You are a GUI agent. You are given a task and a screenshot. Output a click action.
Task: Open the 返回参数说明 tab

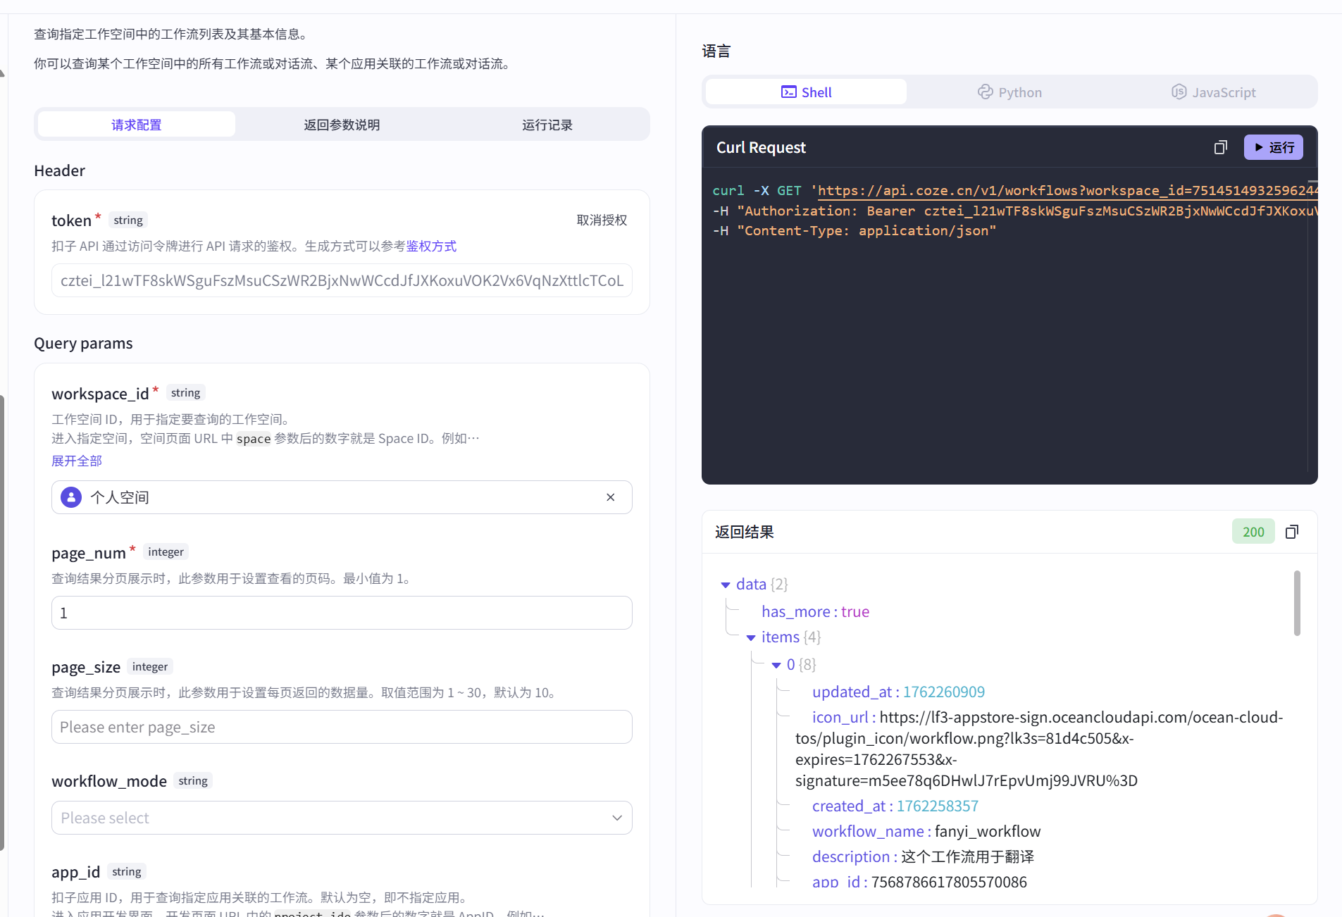coord(342,125)
